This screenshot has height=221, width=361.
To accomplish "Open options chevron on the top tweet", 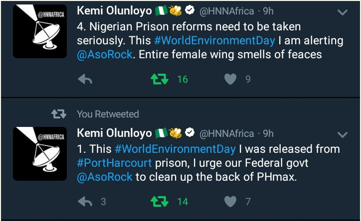I will tap(343, 12).
